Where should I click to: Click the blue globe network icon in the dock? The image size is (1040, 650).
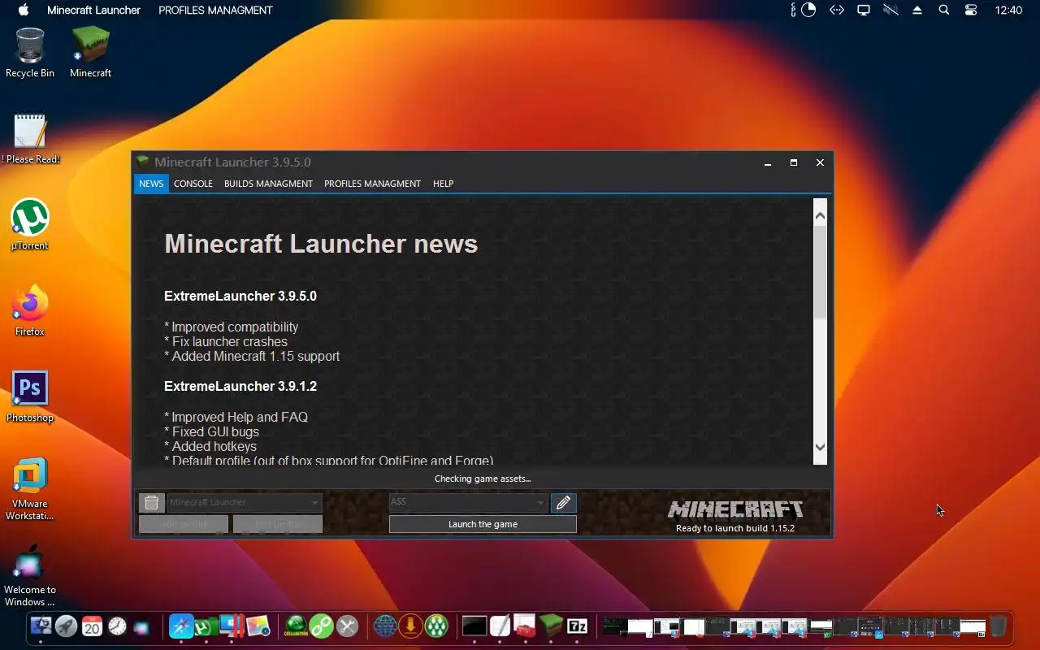point(385,626)
